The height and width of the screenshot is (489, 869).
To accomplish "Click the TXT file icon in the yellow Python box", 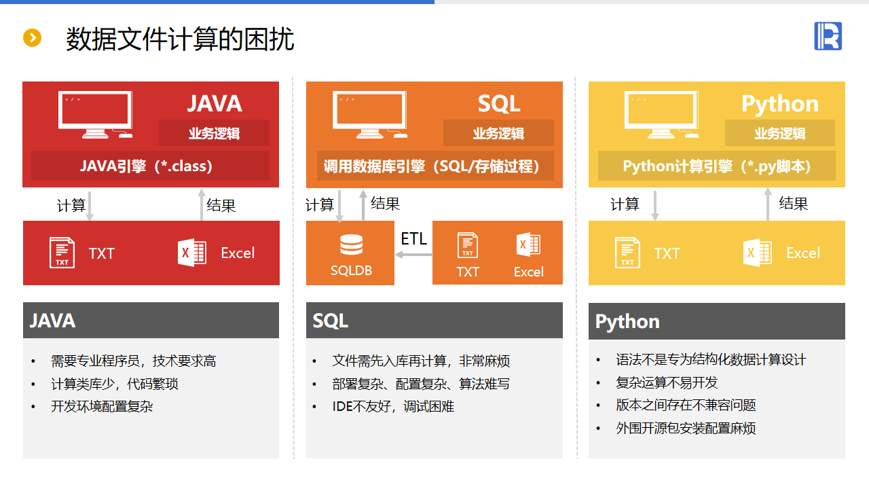I will click(627, 253).
